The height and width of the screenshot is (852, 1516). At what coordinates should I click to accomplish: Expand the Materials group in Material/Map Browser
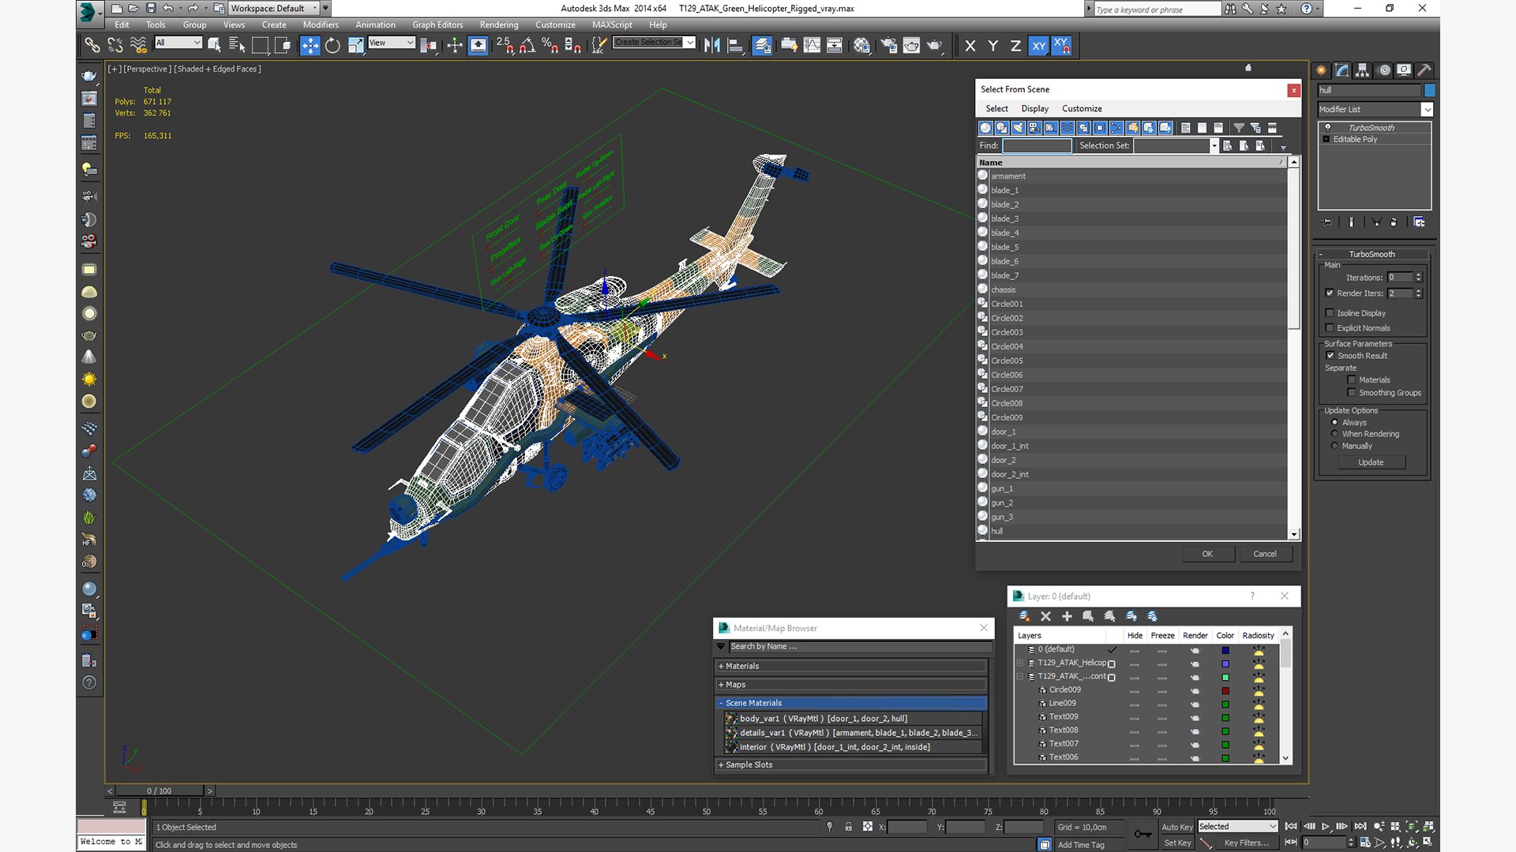pyautogui.click(x=851, y=667)
